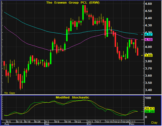Click the 100 stochastic scale label
This screenshot has width=162, height=126.
point(148,98)
